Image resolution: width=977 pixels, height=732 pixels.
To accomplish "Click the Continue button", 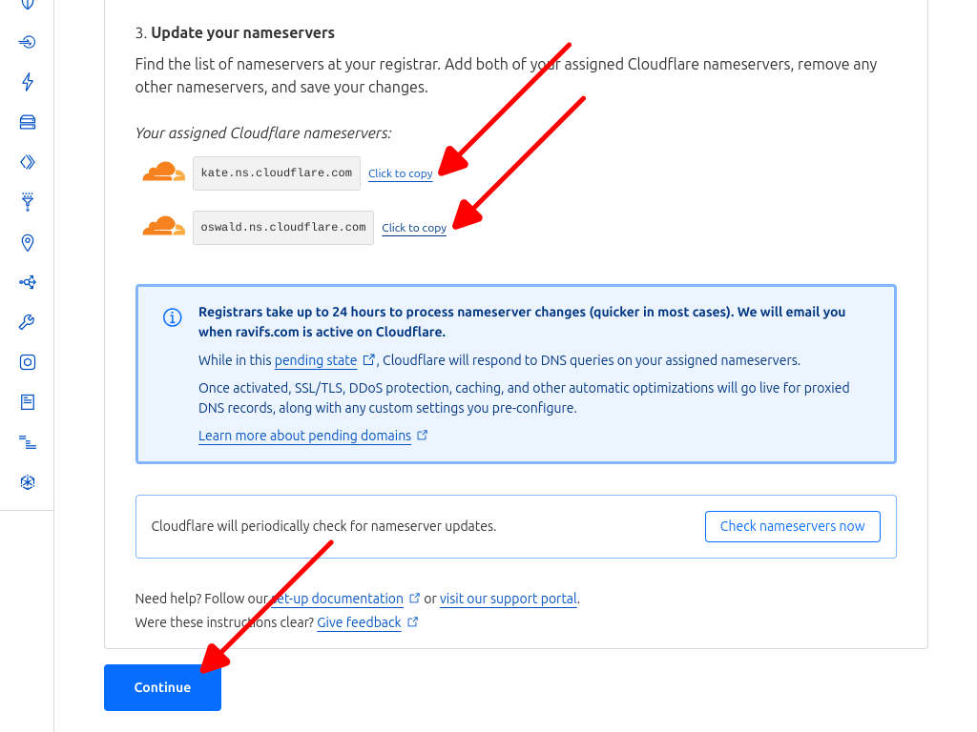I will coord(162,687).
